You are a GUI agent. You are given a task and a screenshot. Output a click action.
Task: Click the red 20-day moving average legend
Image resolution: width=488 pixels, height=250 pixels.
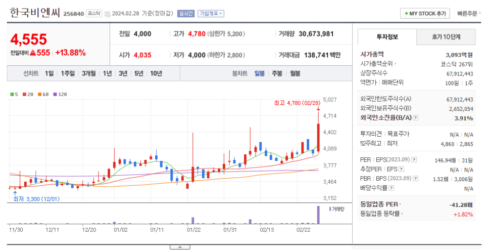click(x=28, y=95)
